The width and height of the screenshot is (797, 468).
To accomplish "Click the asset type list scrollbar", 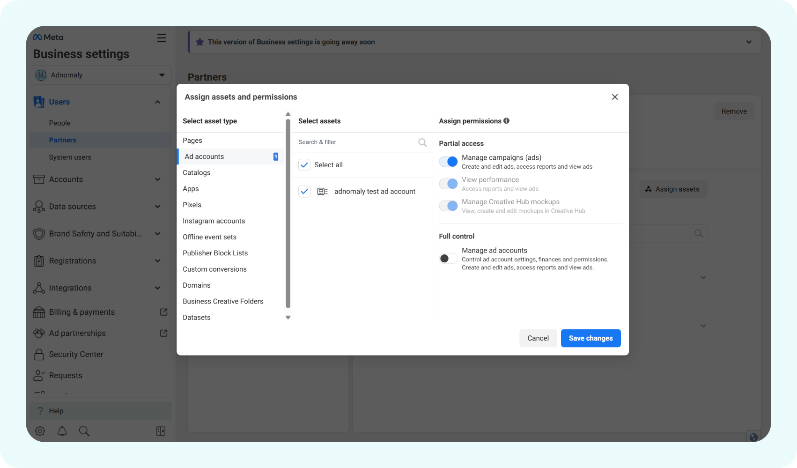I will 288,213.
